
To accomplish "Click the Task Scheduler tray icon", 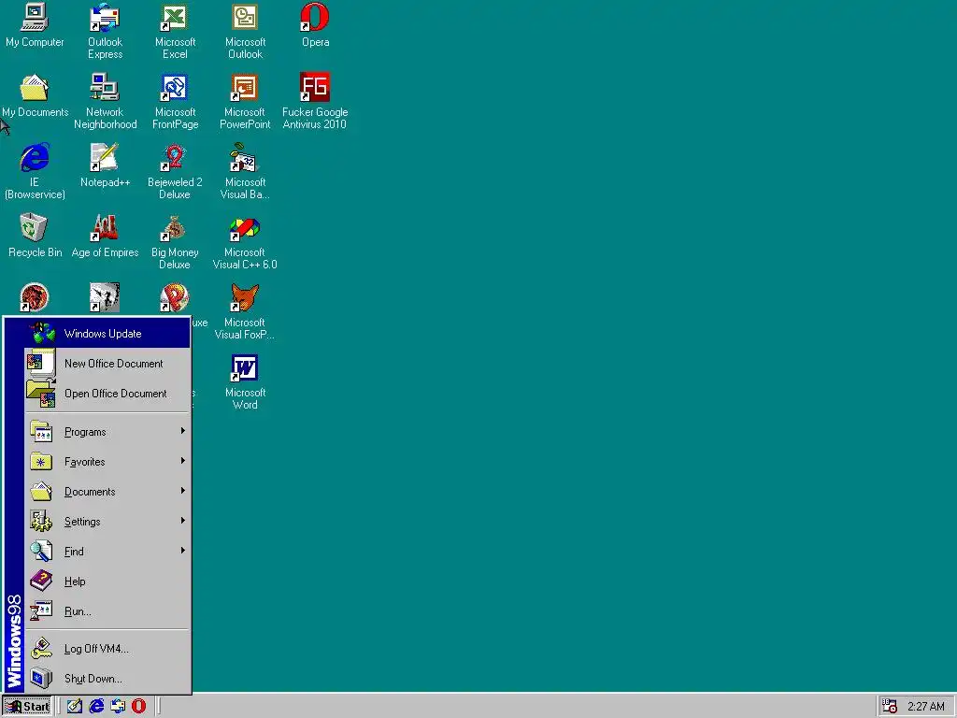I will [890, 707].
